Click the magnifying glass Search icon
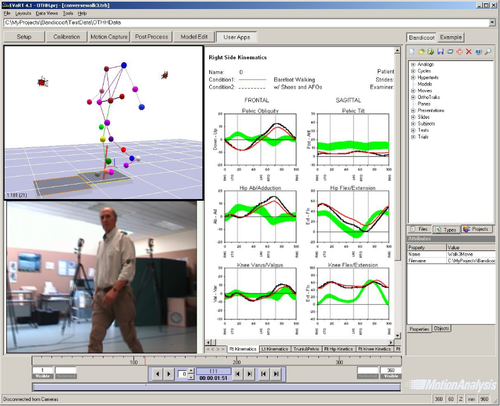This screenshot has height=406, width=500. pos(488,52)
